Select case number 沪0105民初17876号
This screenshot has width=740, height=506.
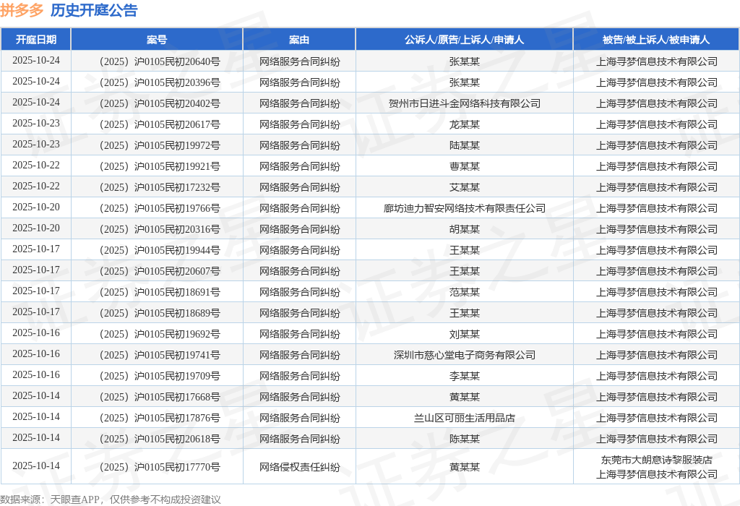160,418
